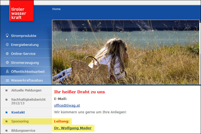Open Nachhaltigkeitsbericht 2012/13 submenu link
This screenshot has height=134, width=201.
click(28, 101)
